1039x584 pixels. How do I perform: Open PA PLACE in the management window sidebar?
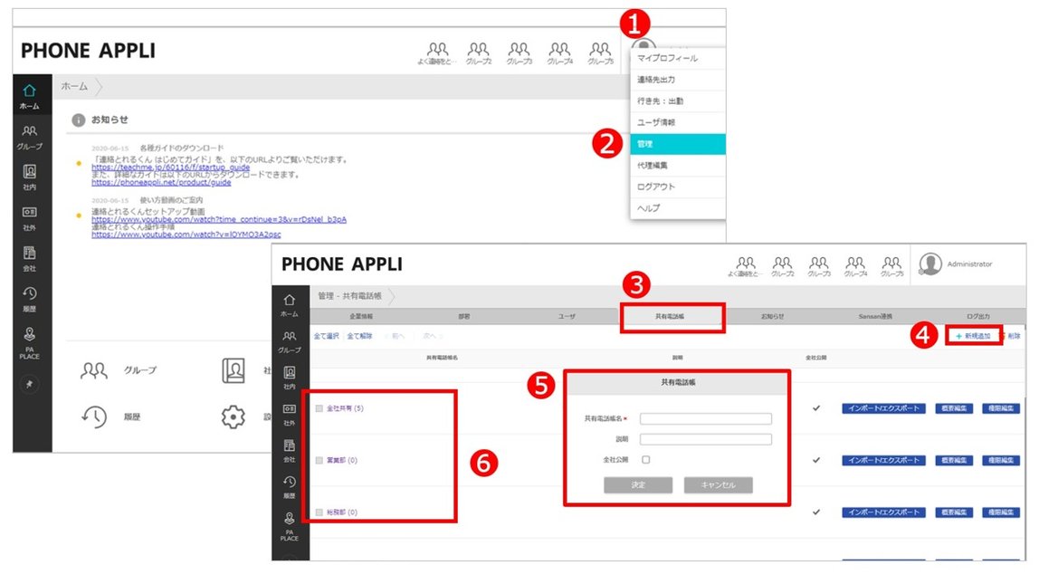tap(290, 526)
